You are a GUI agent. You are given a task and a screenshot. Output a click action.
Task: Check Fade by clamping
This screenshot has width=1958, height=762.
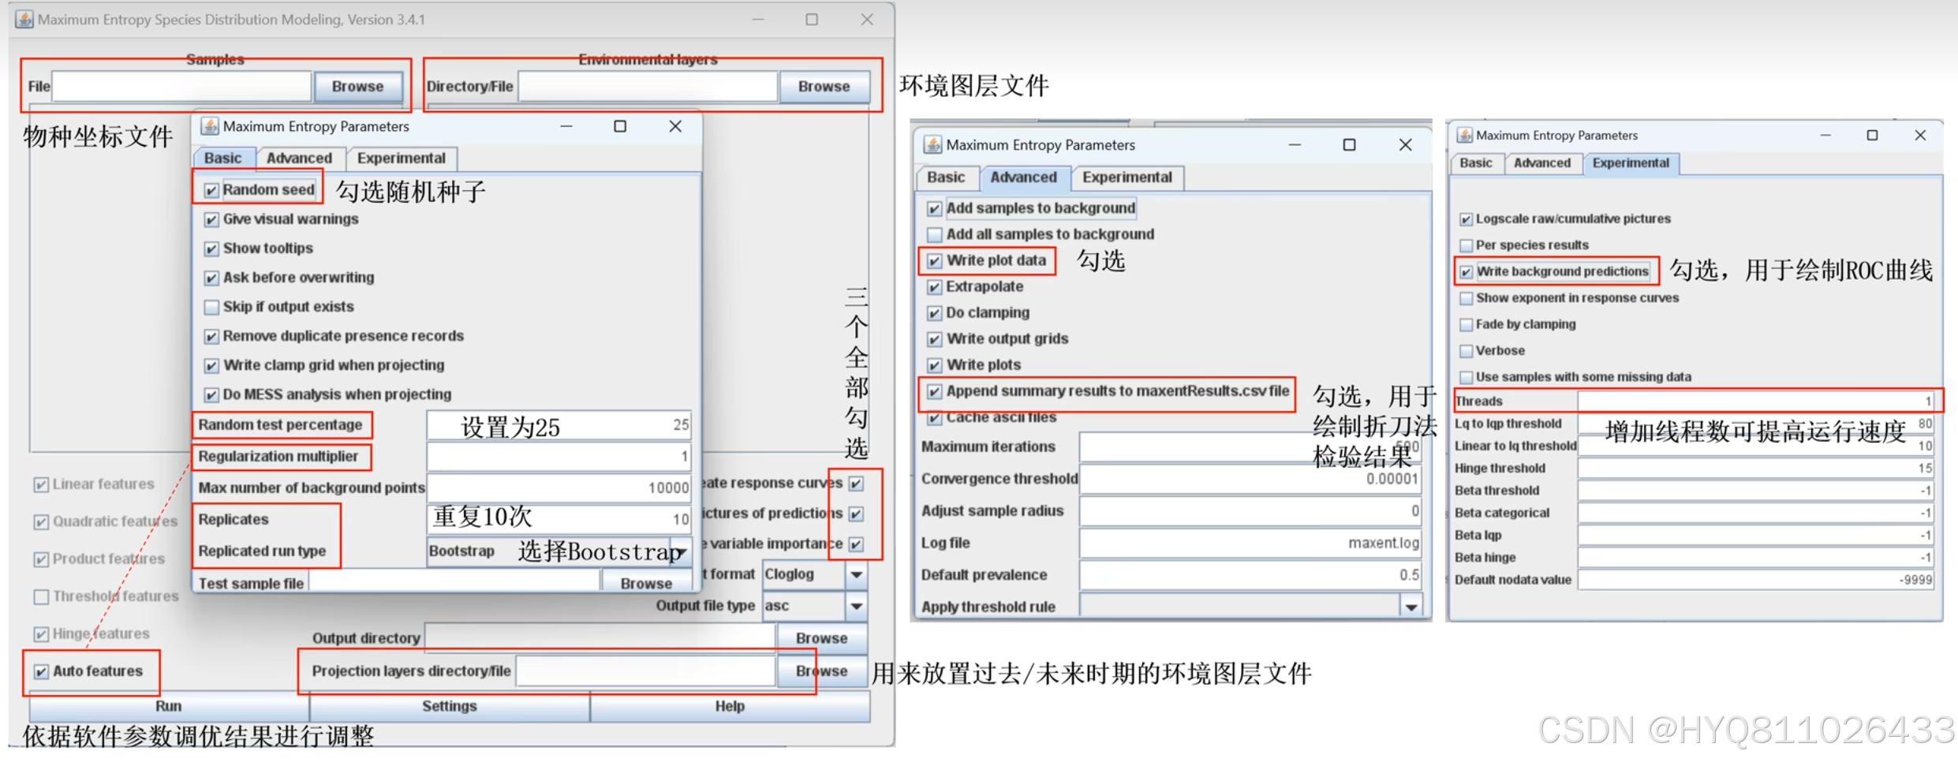1466,324
